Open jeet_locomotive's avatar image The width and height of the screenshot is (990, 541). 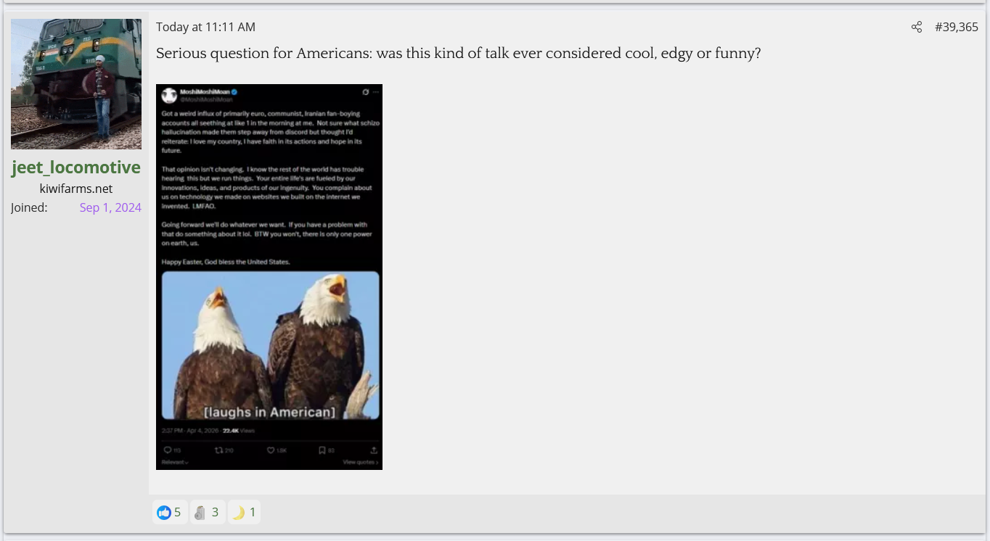(76, 84)
